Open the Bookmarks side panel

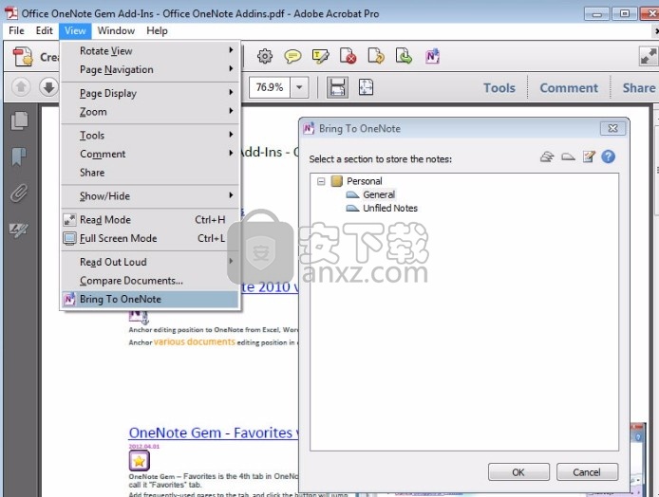click(x=19, y=157)
